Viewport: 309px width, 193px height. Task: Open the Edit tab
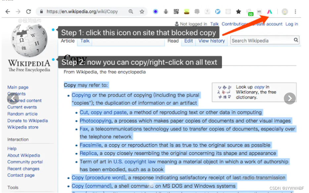[x=189, y=41]
